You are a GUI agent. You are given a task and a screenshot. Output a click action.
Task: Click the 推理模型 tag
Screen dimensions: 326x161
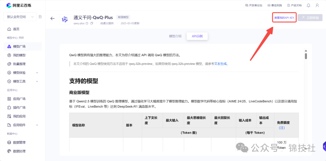coord(123,17)
